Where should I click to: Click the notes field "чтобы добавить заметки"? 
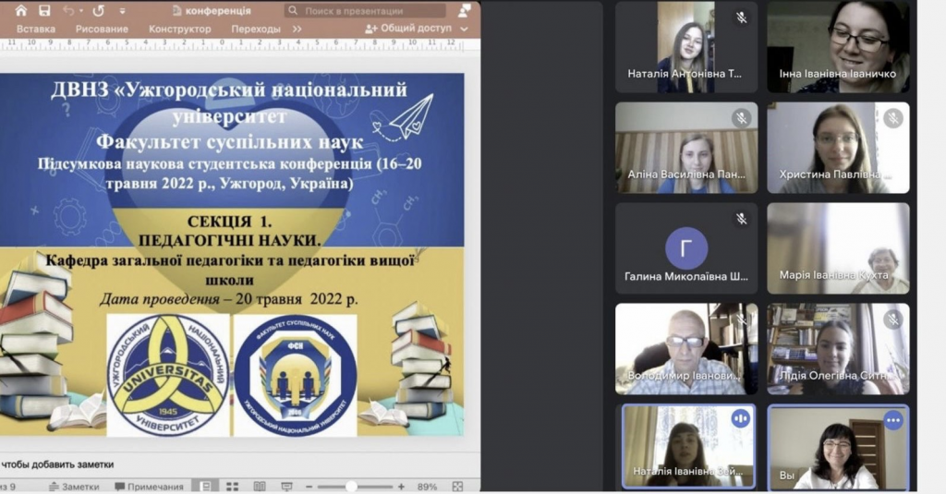pyautogui.click(x=57, y=464)
